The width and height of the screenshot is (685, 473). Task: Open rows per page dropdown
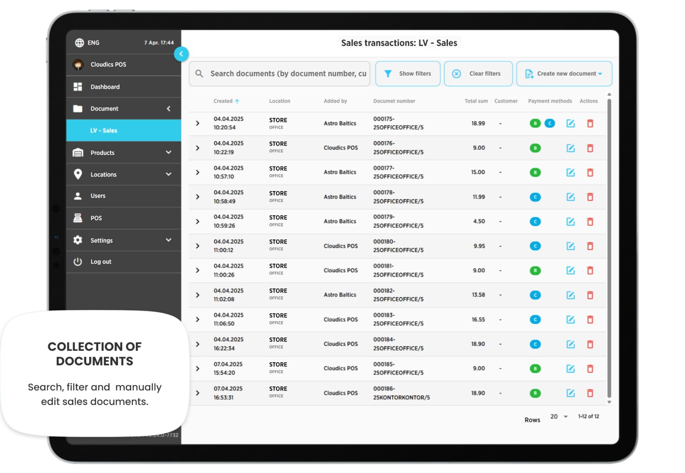559,417
